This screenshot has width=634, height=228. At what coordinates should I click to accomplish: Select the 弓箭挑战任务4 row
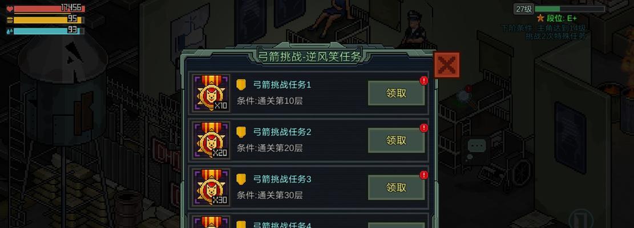[309, 222]
